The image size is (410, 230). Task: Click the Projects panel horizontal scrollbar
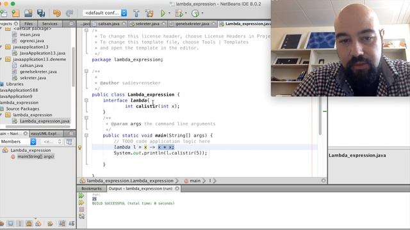click(38, 126)
